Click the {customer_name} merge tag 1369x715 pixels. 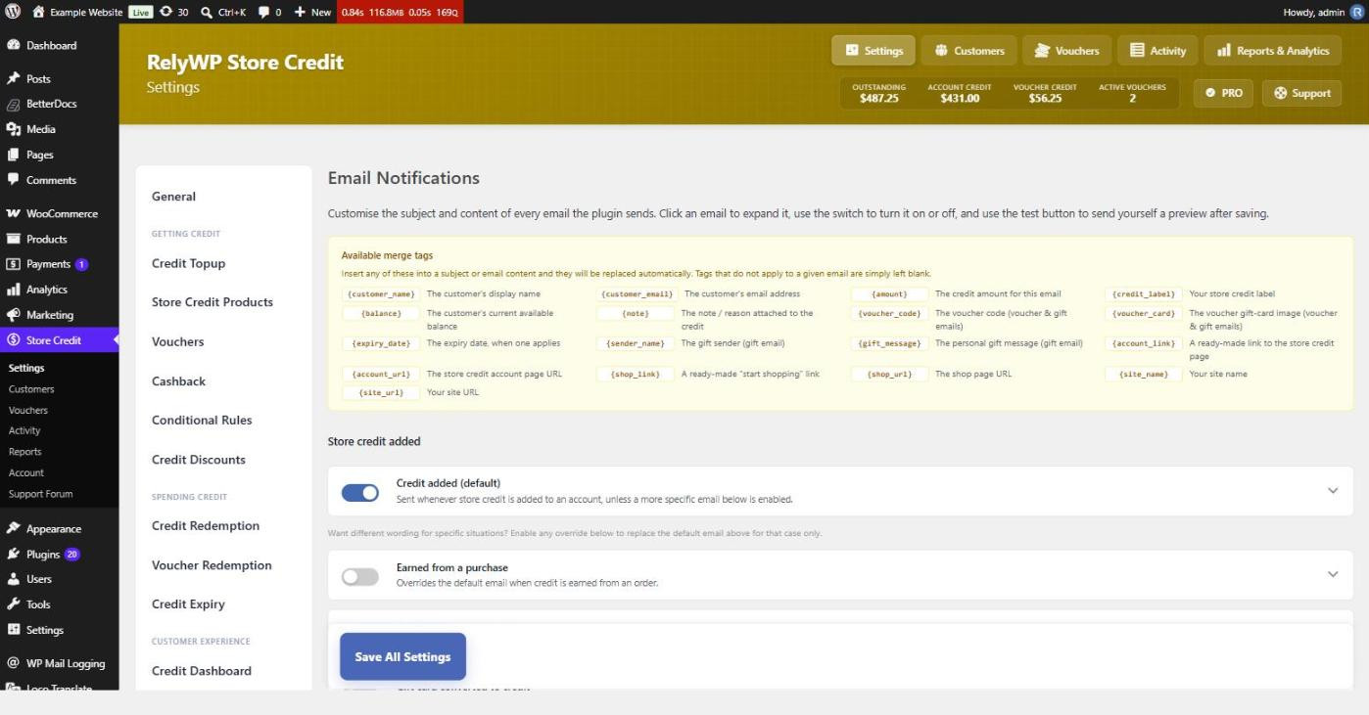381,293
